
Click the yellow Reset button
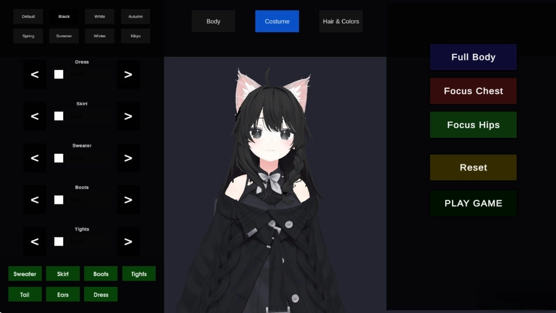473,168
